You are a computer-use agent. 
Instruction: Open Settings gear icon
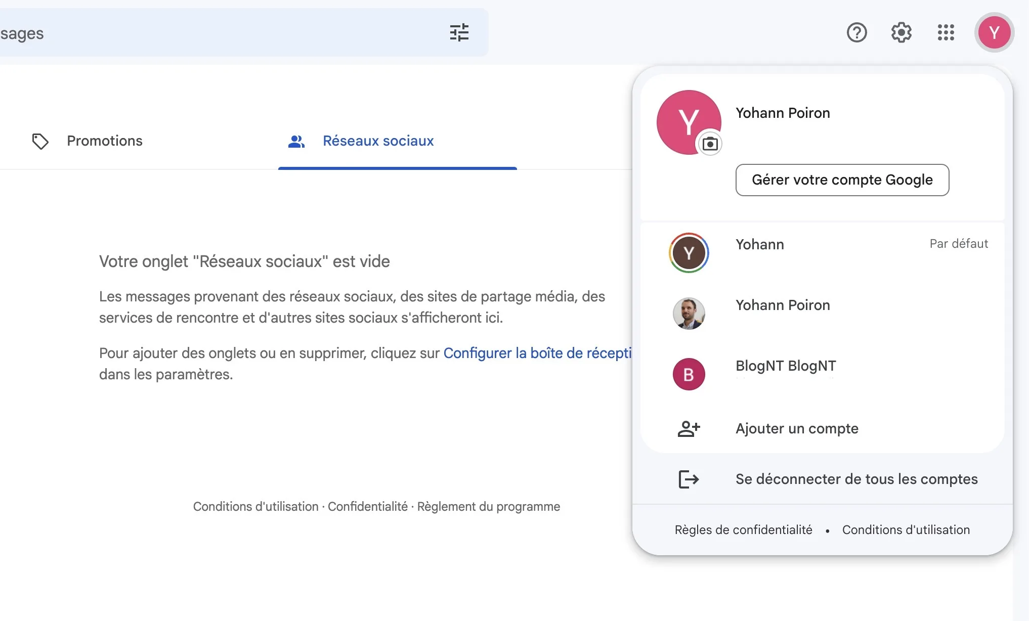[x=901, y=33]
